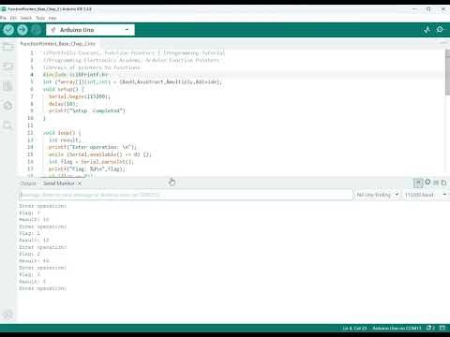This screenshot has height=337, width=450.
Task: Switch to the Output tab
Action: [x=28, y=183]
